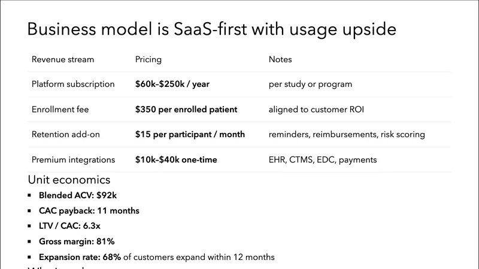This screenshot has height=269, width=479.
Task: Click the Platform subscription row label
Action: pos(73,84)
